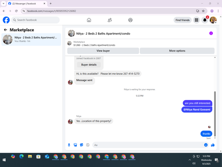Choose a sticker icon

coord(82,145)
